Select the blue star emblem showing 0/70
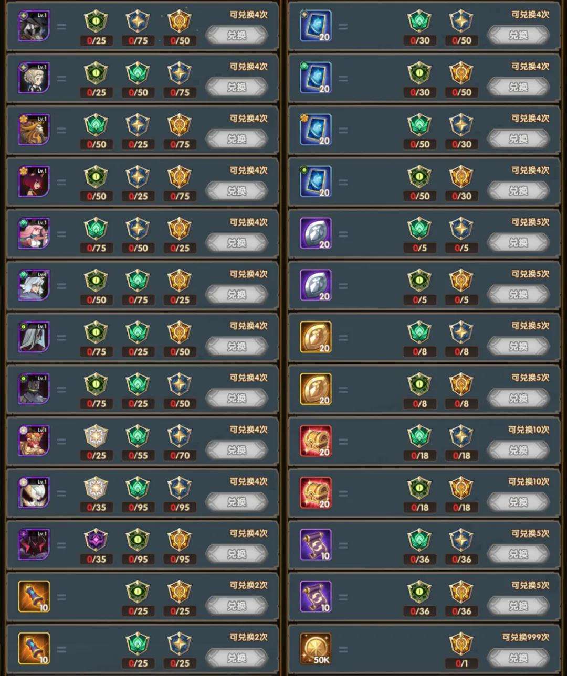The image size is (567, 676). [x=180, y=436]
